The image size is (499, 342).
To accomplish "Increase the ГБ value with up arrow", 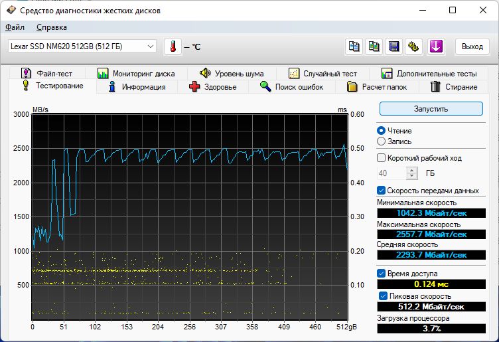I will pos(412,170).
